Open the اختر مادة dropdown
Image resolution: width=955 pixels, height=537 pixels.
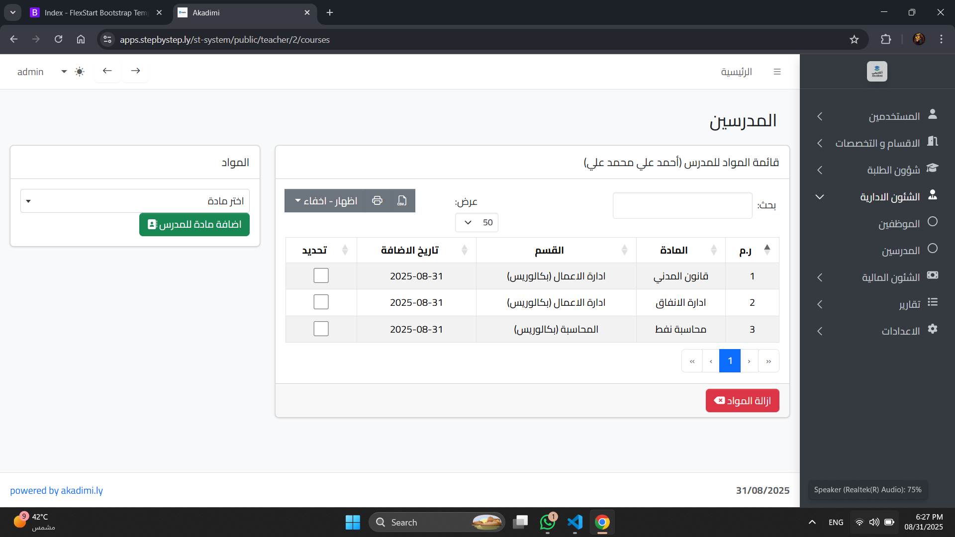pyautogui.click(x=135, y=201)
